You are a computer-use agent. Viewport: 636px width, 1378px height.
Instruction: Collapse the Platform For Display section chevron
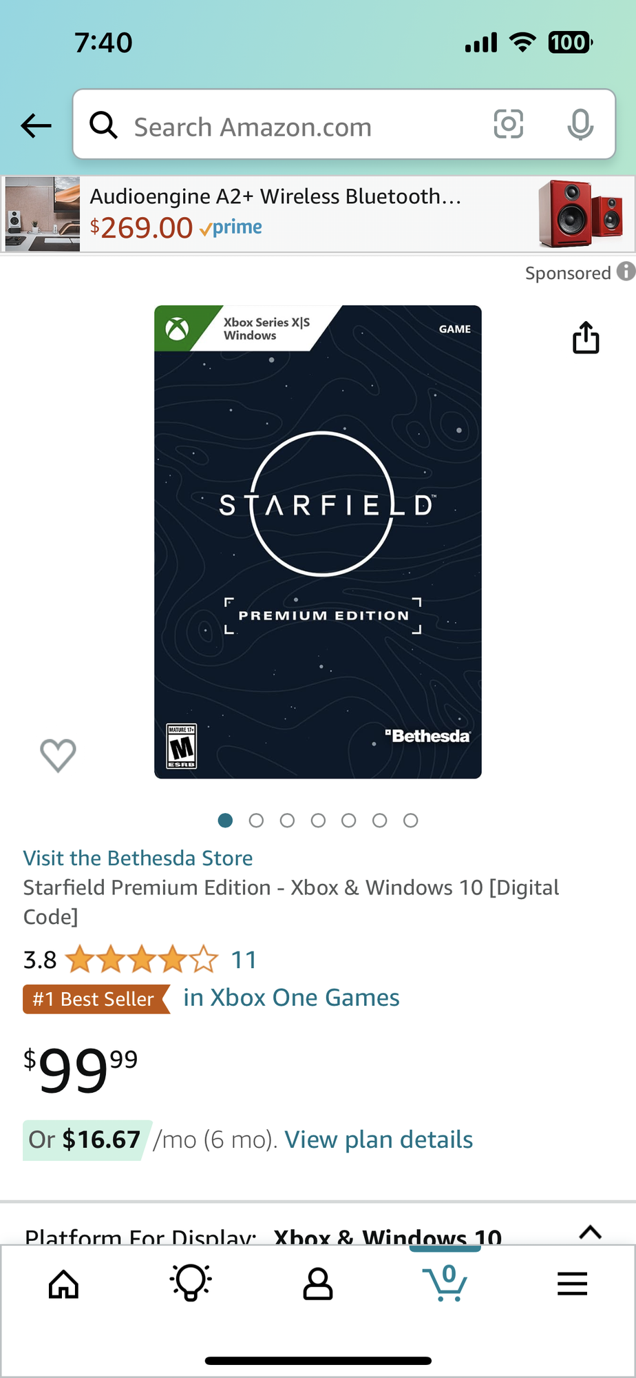point(591,1233)
